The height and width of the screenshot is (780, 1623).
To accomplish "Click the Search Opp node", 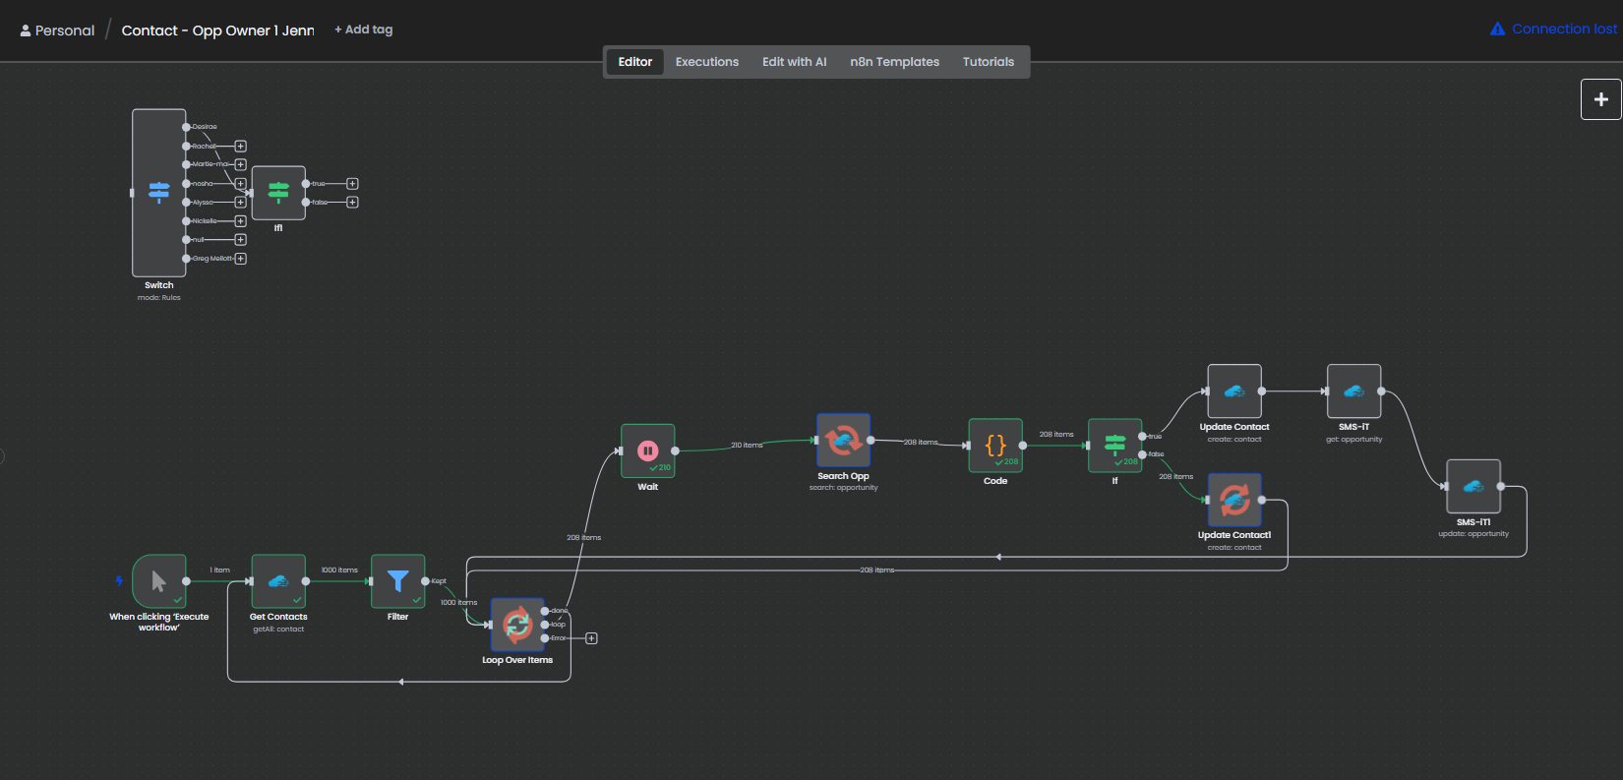I will click(x=843, y=441).
